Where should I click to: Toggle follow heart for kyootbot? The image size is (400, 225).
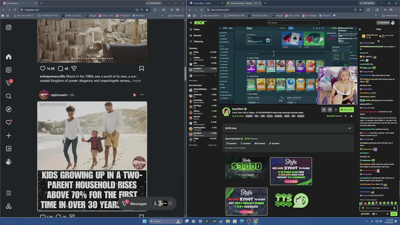[x=330, y=110]
